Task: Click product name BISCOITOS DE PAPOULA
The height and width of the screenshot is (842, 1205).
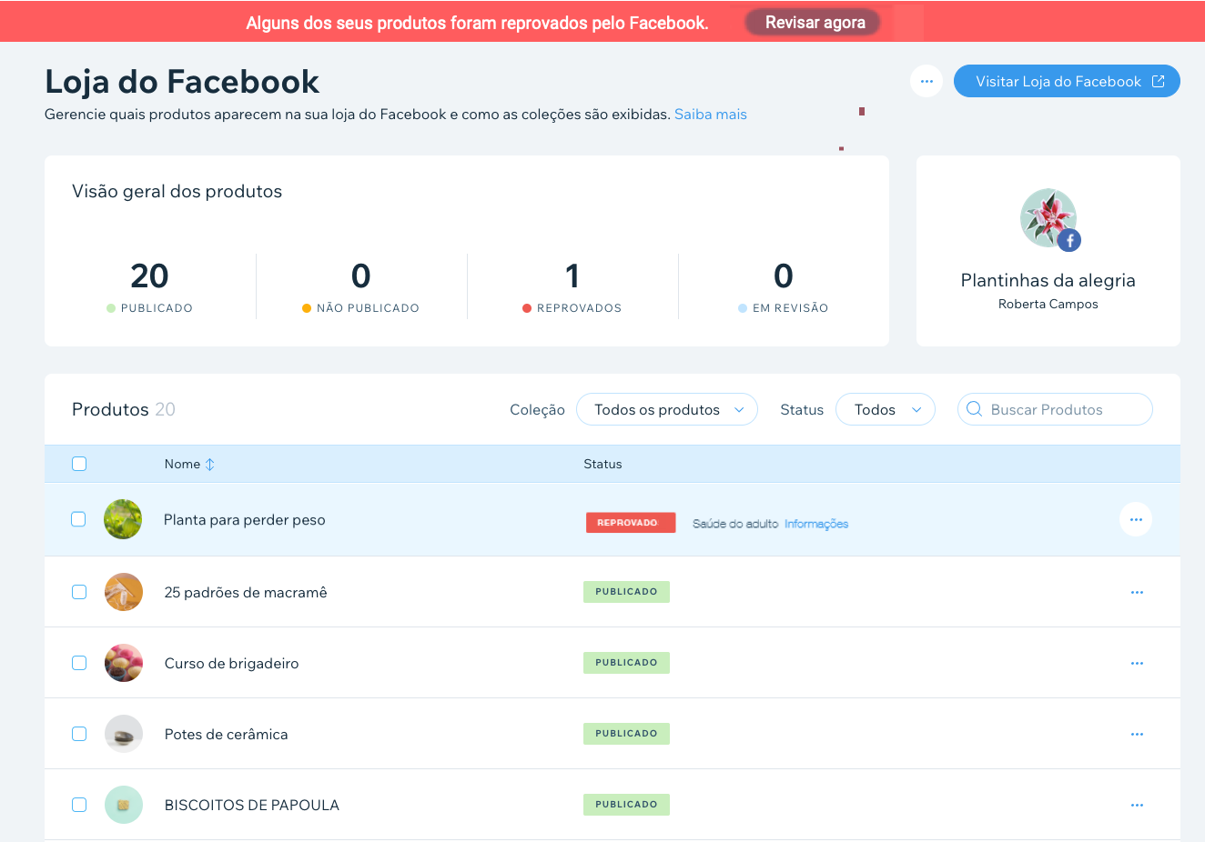Action: (251, 805)
